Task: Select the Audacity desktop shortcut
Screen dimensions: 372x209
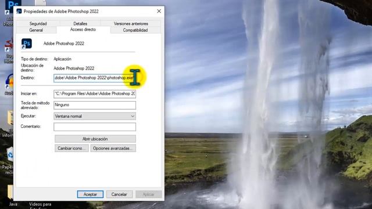Action: coord(9,84)
